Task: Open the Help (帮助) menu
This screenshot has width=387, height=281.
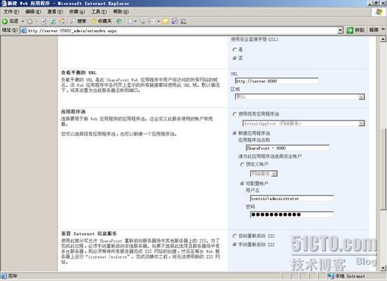Action: [121, 12]
